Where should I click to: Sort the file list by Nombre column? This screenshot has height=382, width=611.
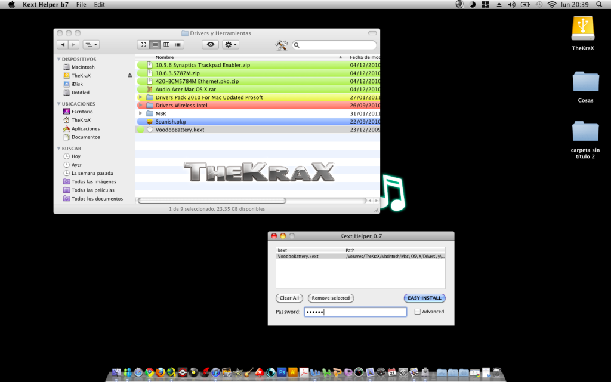click(240, 57)
